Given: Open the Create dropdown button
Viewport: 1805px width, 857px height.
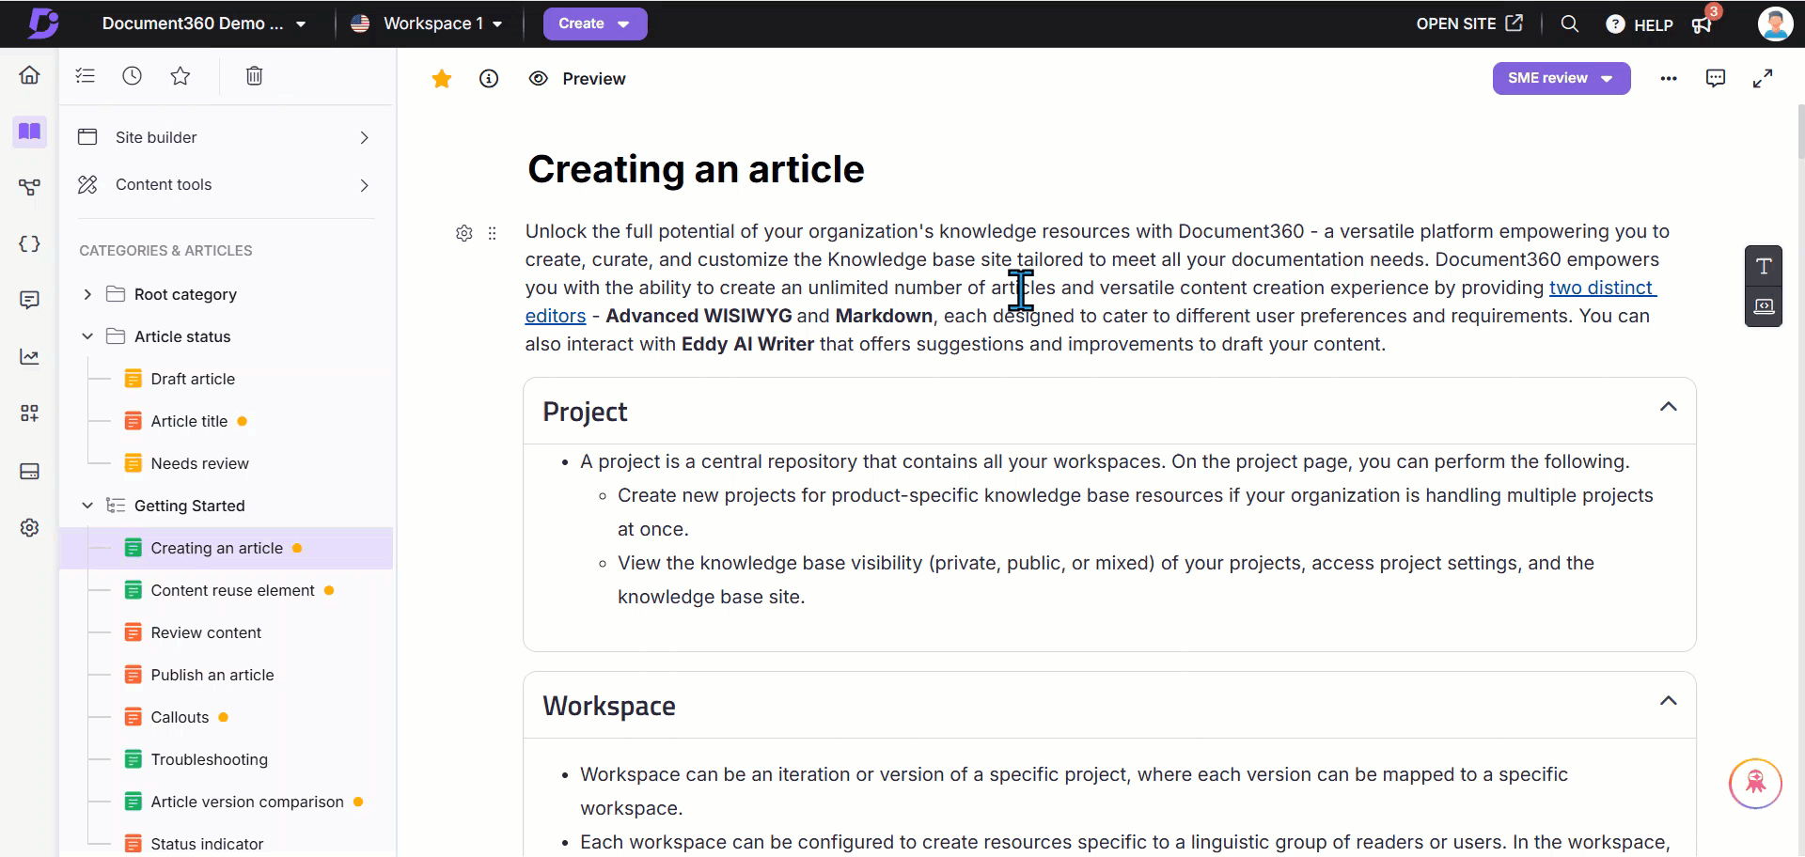Looking at the screenshot, I should coord(595,23).
